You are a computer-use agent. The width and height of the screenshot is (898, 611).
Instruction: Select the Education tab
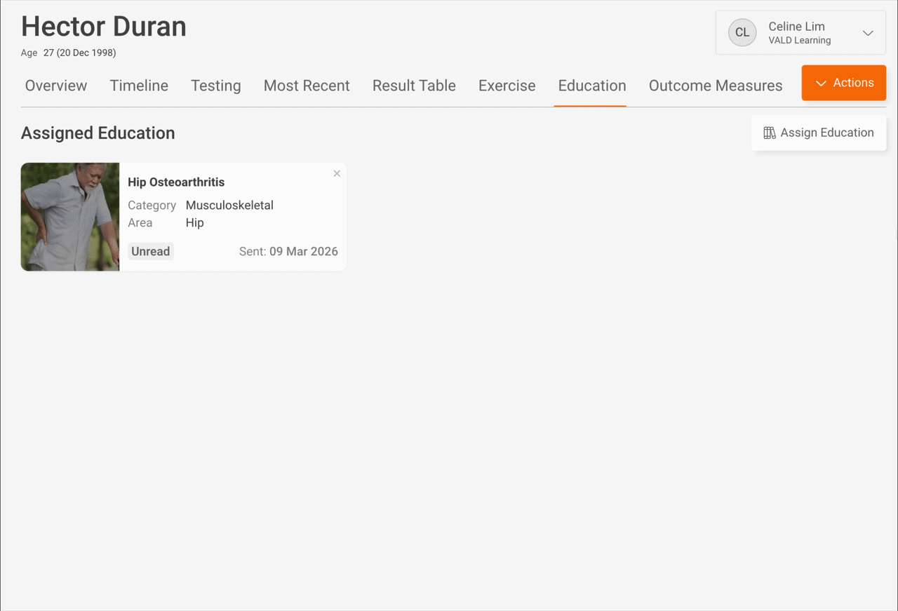592,86
